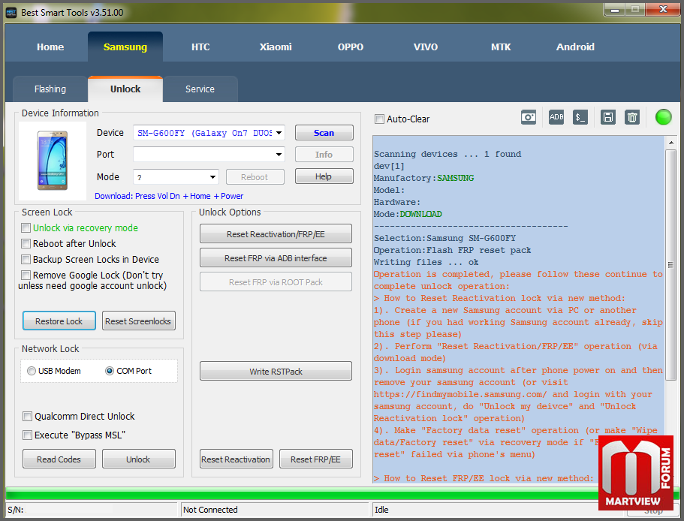The image size is (684, 521).
Task: Switch to the Flashing sub-tab
Action: click(x=50, y=89)
